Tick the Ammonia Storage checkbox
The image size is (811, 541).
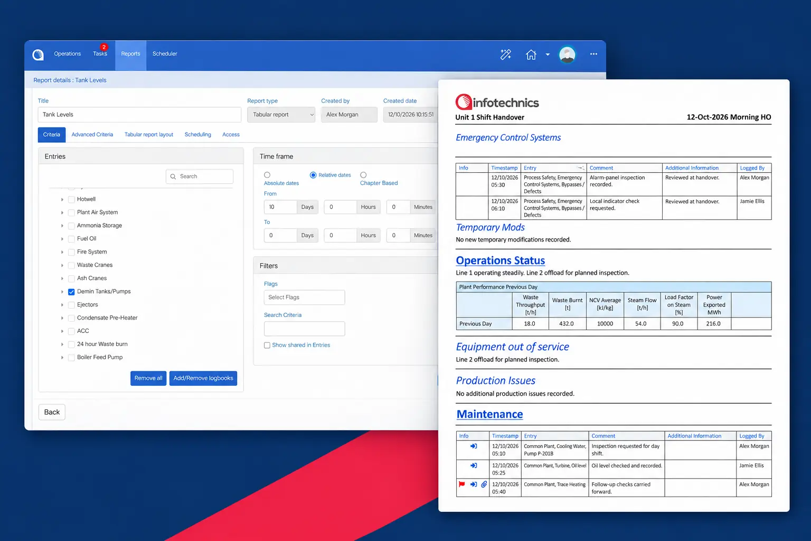point(71,226)
